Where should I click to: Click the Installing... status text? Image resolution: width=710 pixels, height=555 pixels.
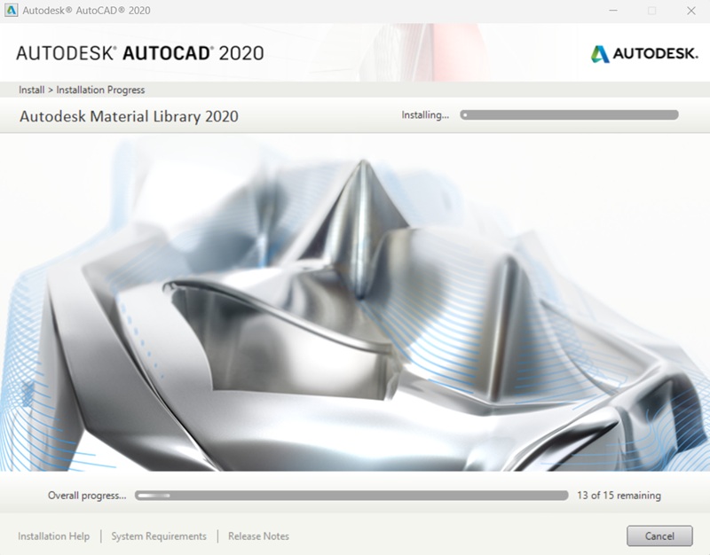tap(423, 113)
